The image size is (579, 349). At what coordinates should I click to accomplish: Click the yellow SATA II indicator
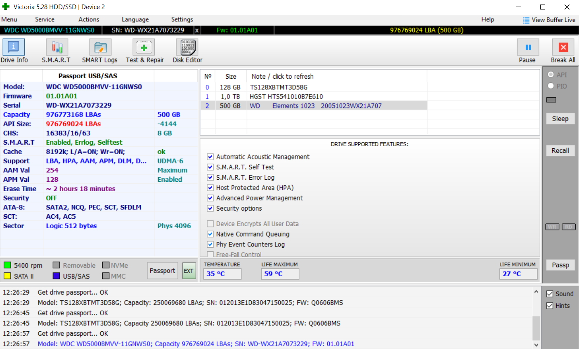click(7, 276)
